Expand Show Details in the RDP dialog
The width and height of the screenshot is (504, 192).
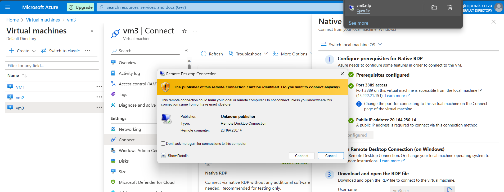(175, 156)
